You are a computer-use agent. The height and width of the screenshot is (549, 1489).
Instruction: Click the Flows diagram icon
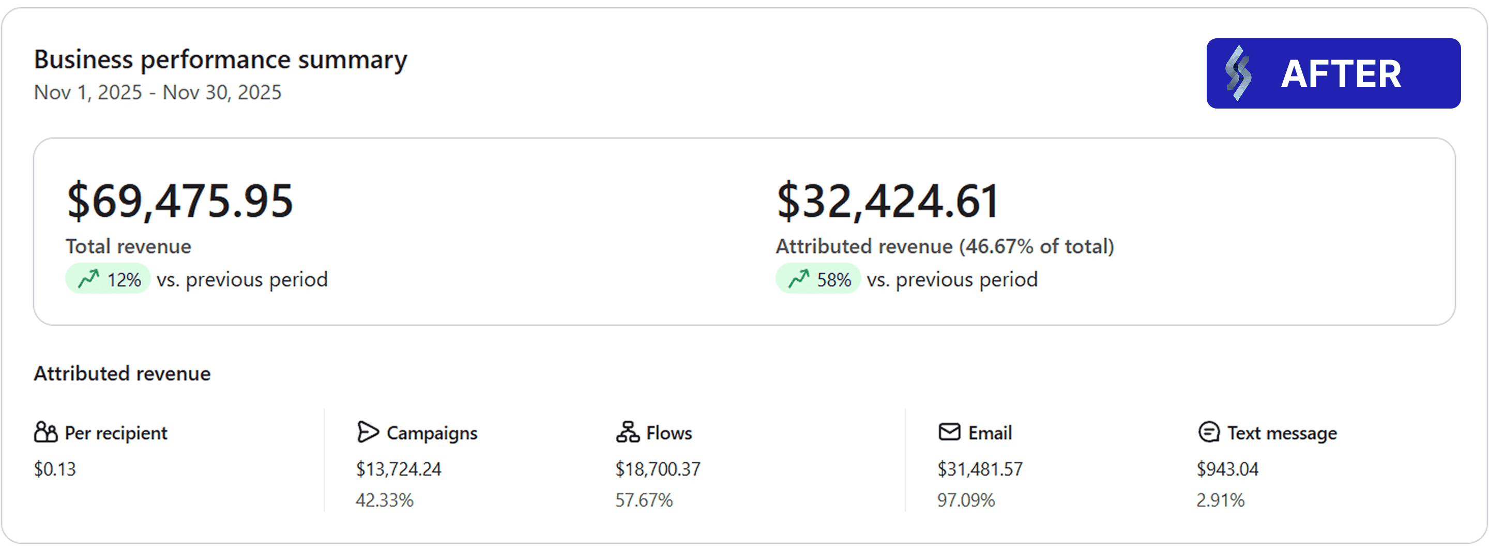pyautogui.click(x=627, y=432)
